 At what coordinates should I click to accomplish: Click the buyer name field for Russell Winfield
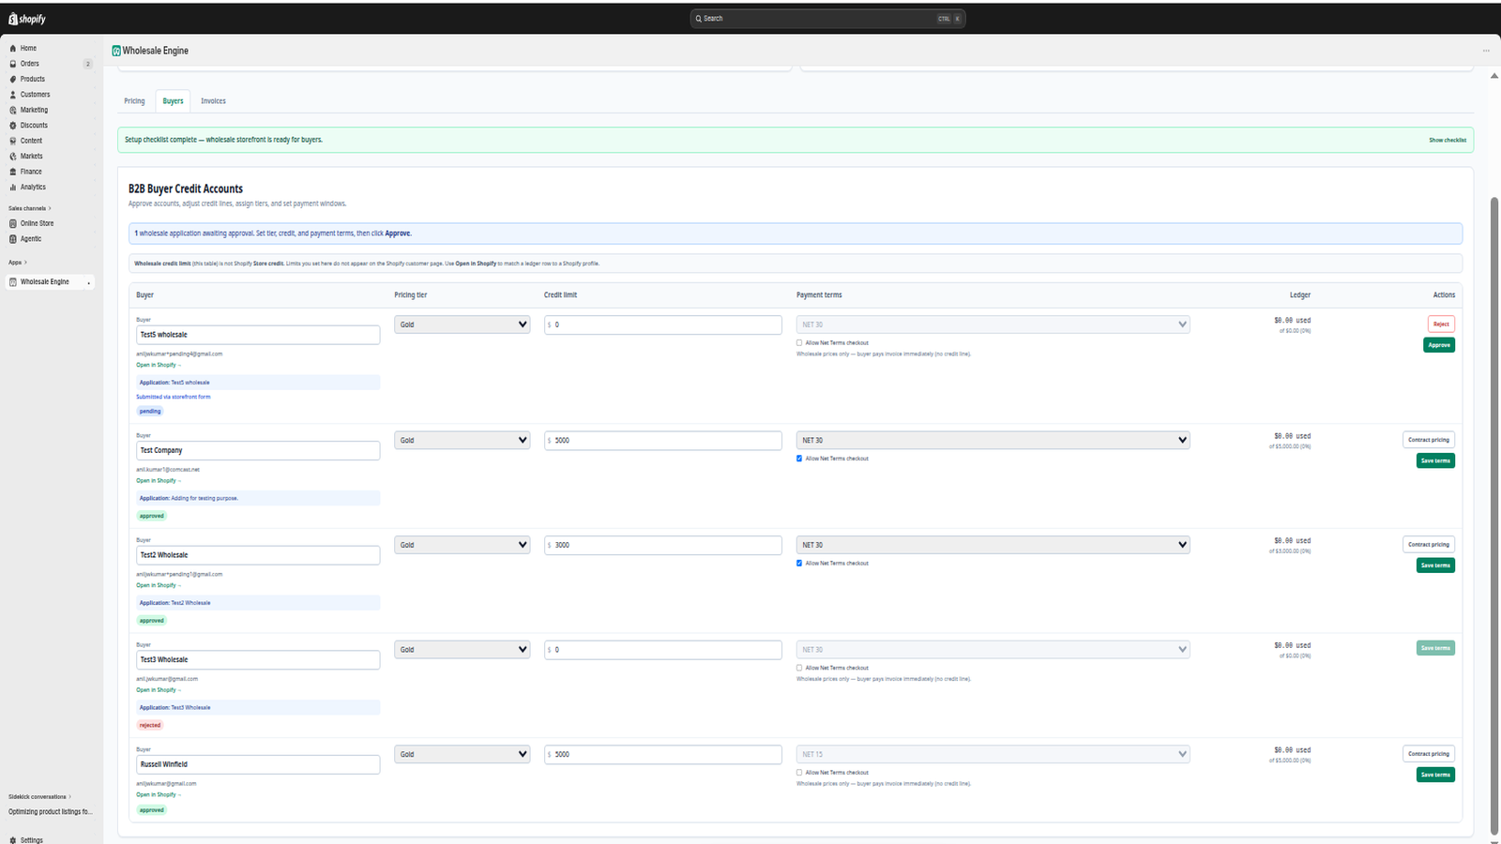pyautogui.click(x=258, y=764)
